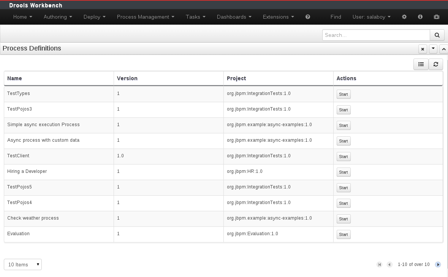Select the TestPojos5 name cell
The width and height of the screenshot is (448, 277).
coord(59,187)
